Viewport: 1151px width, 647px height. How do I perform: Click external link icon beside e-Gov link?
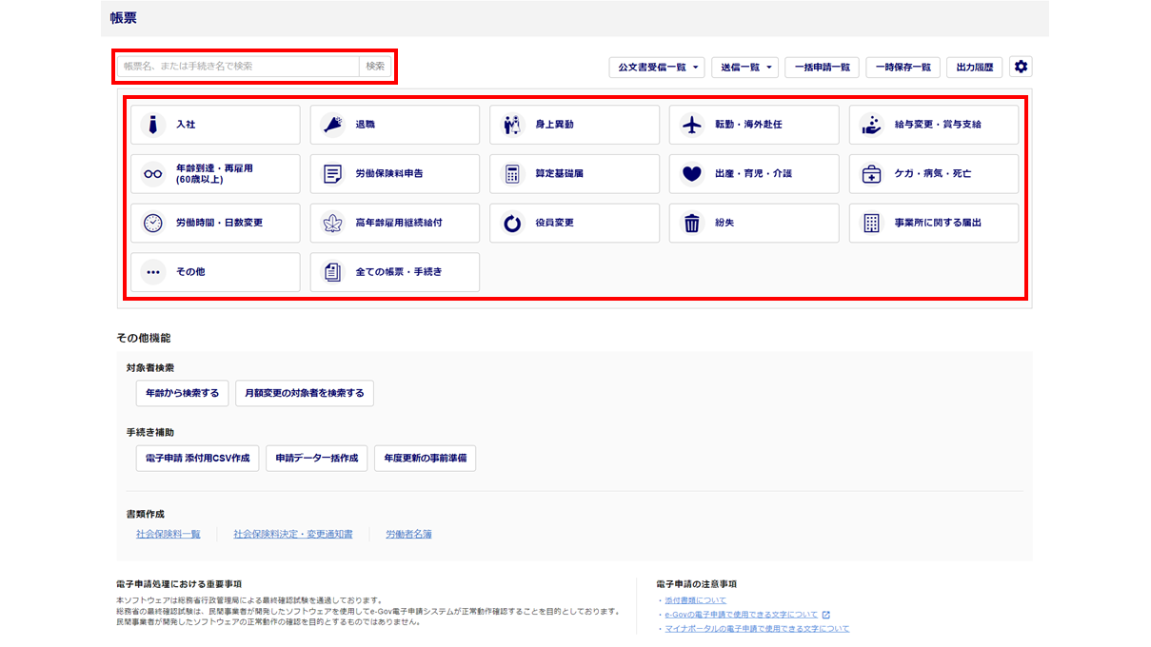pyautogui.click(x=825, y=615)
